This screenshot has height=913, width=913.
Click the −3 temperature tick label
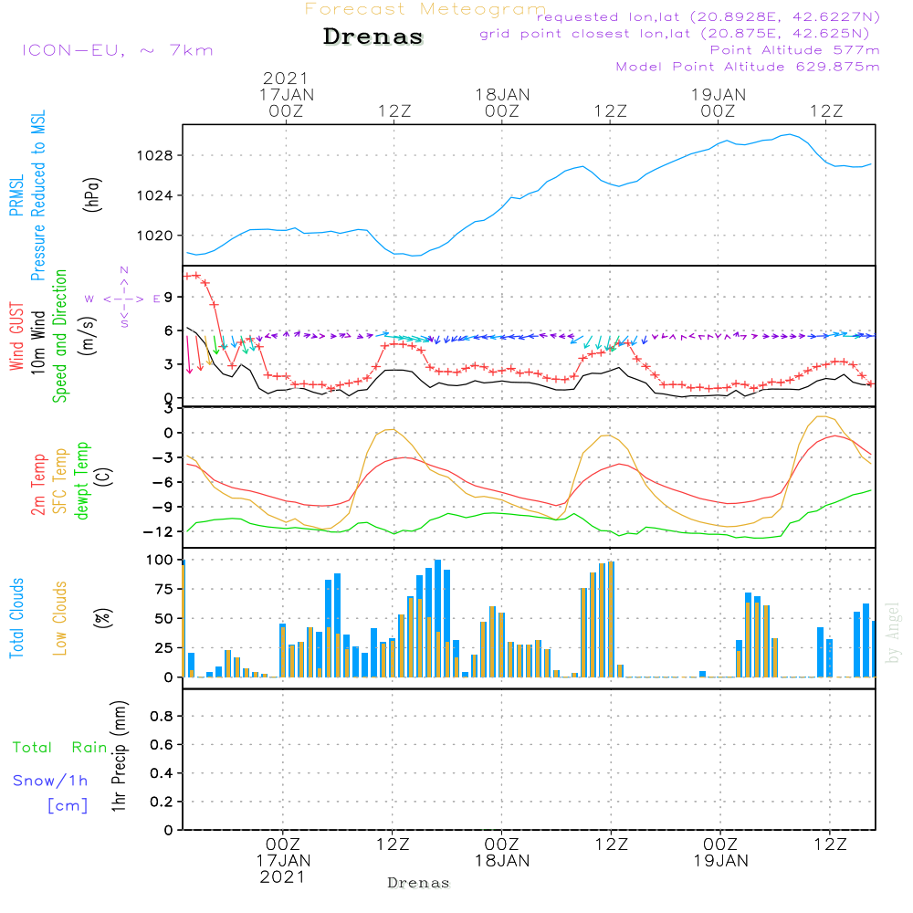coord(163,457)
